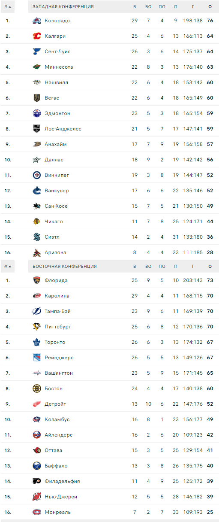This screenshot has height=522, width=219.
Task: Click the Seattle Kraken logo
Action: (37, 237)
